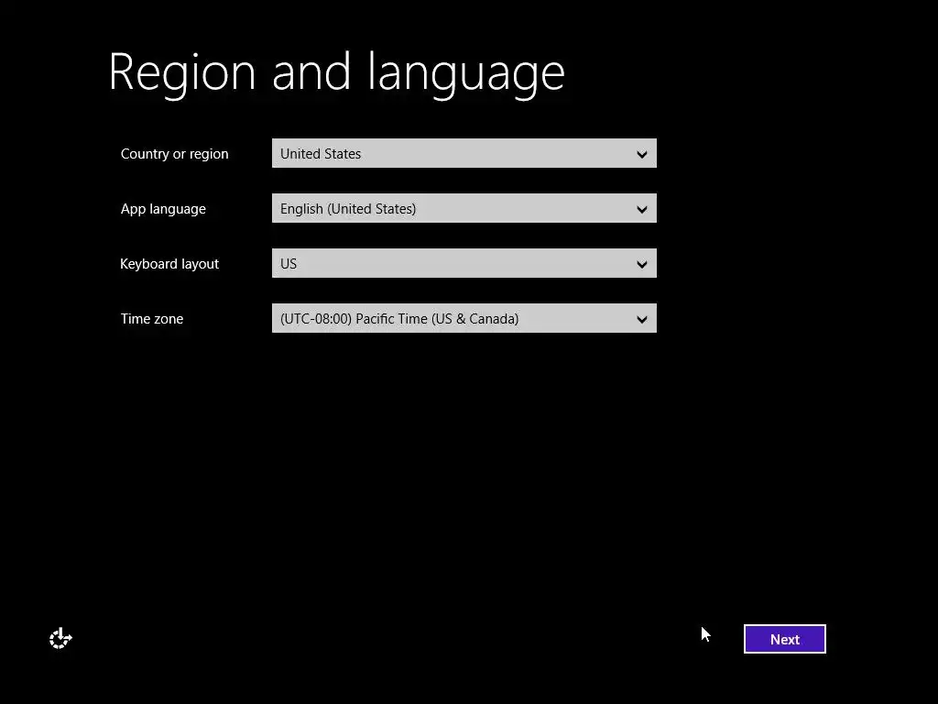The image size is (938, 704).
Task: Click the Next button
Action: [x=785, y=639]
